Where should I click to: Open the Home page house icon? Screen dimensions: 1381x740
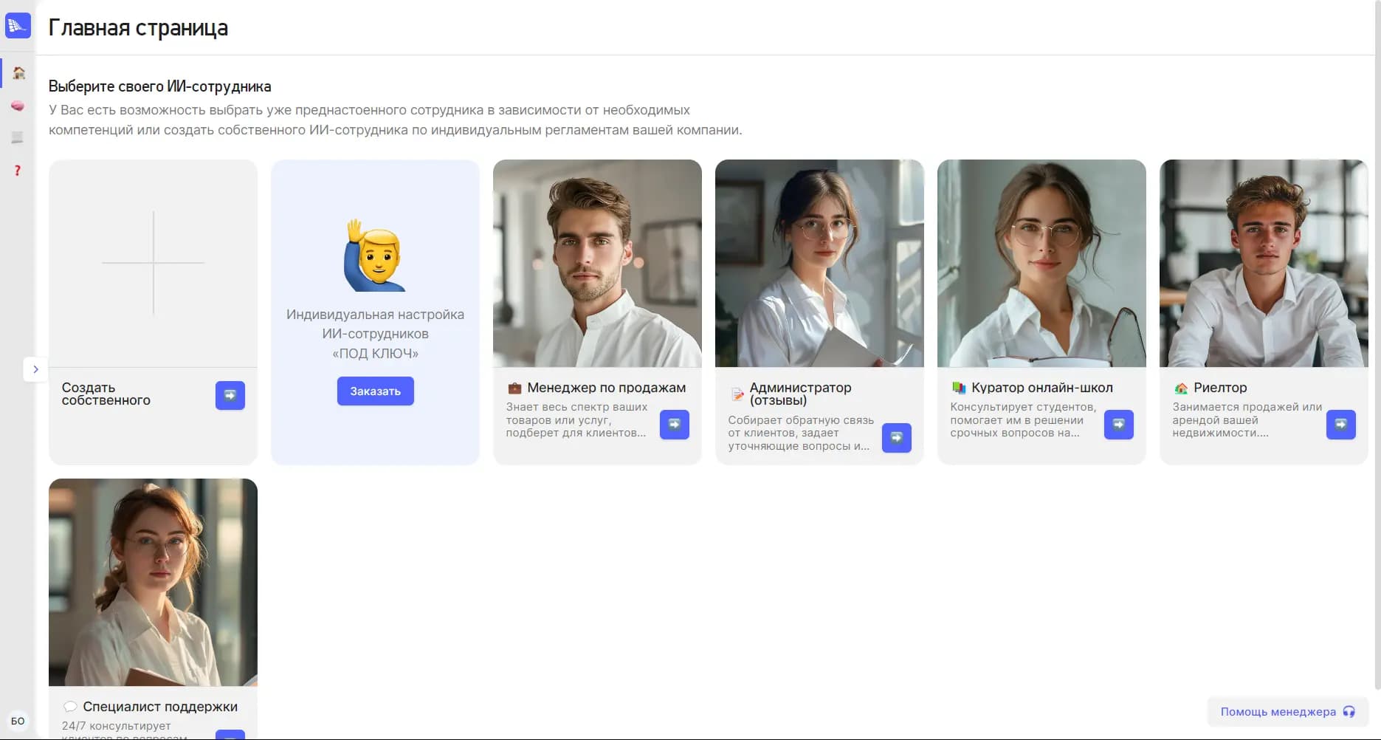tap(18, 73)
